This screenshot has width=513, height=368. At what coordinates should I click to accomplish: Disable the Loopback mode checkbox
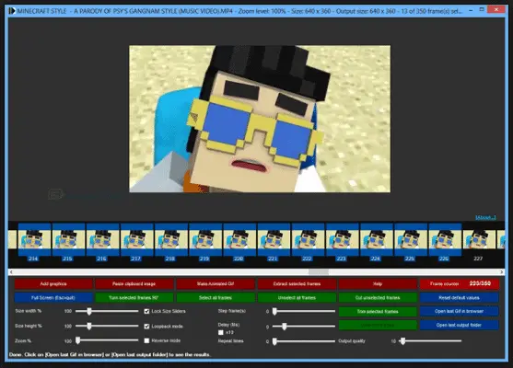146,327
